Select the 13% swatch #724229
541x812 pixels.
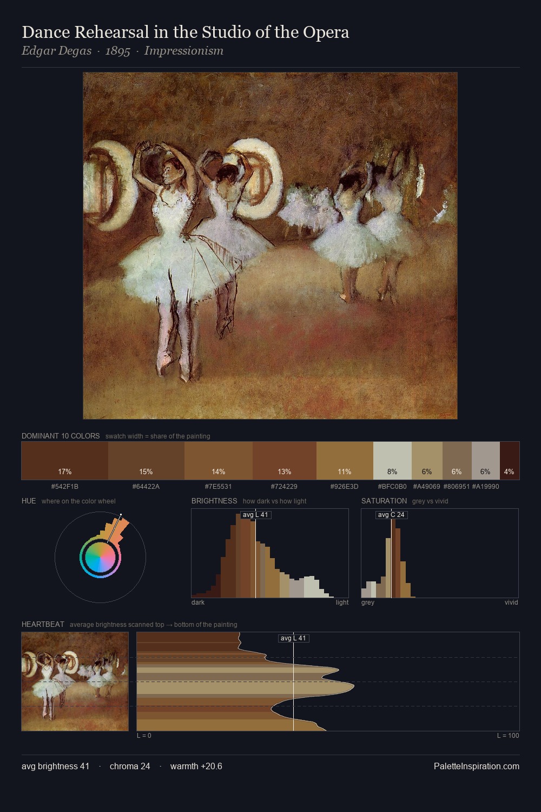(x=285, y=461)
